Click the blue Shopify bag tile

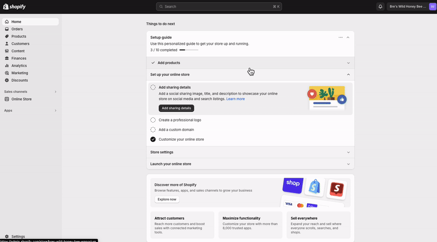point(315,187)
